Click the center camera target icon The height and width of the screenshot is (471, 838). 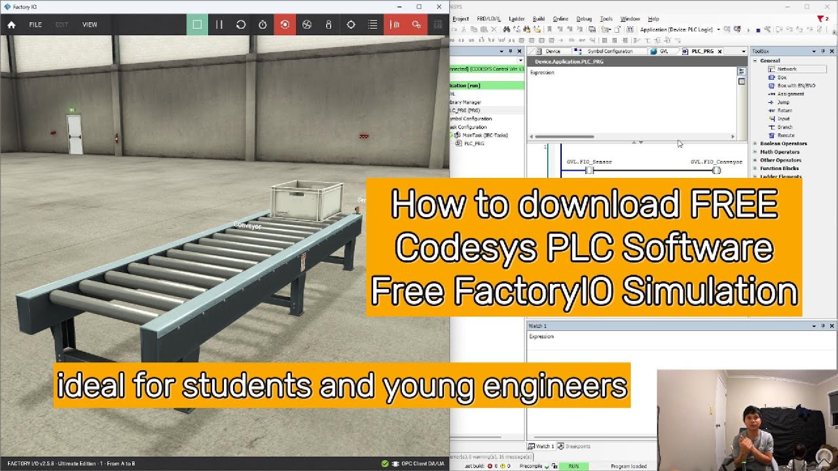351,25
